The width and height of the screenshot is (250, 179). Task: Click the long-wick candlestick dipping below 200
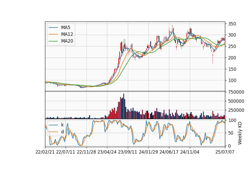click(x=213, y=59)
